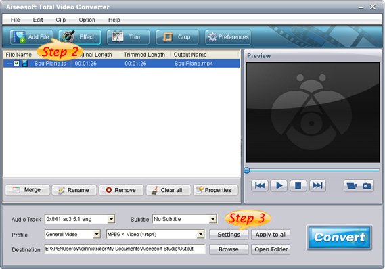
Task: Browse for a destination folder
Action: click(x=229, y=249)
